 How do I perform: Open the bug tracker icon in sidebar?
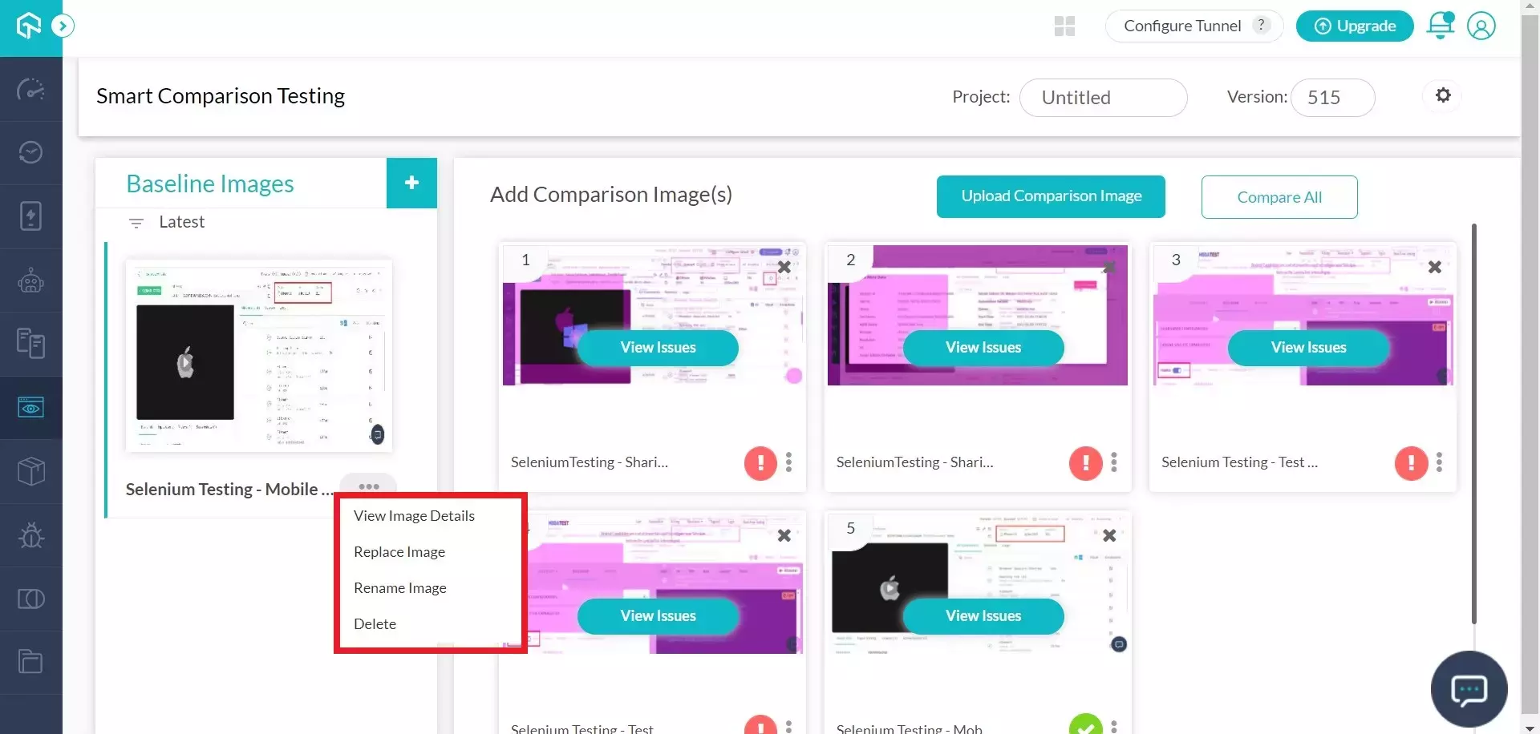(x=31, y=535)
